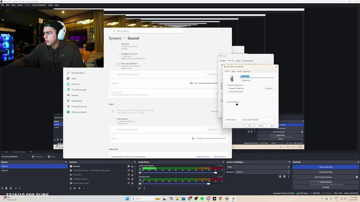Show the Spanish-Banner.gif source
Screen dimensions: 360x202
[129, 183]
